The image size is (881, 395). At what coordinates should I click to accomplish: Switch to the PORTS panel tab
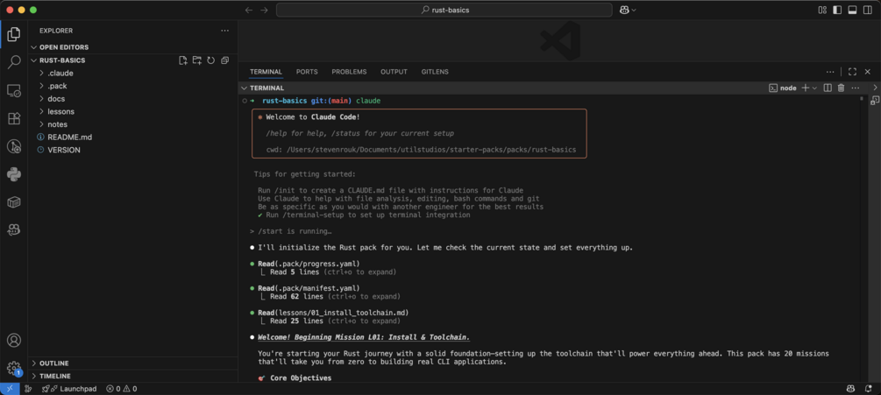307,72
